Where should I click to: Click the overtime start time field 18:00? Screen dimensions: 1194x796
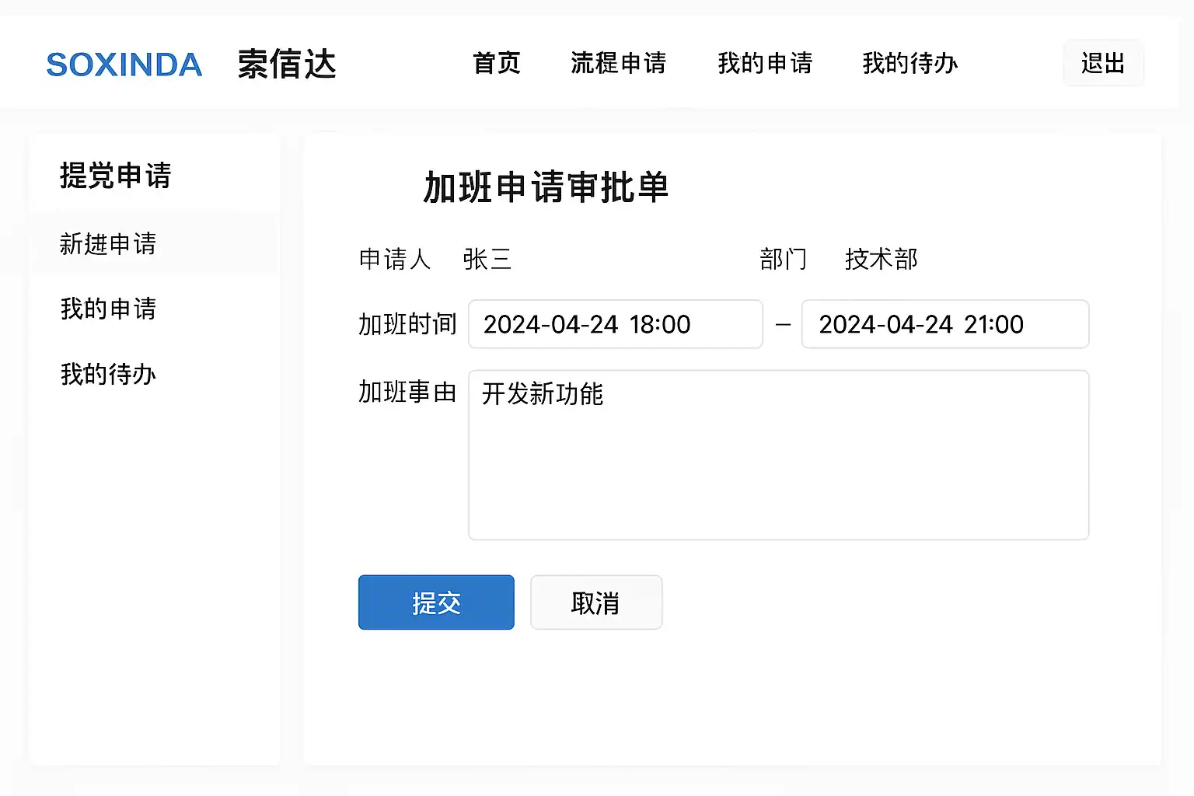click(x=615, y=324)
